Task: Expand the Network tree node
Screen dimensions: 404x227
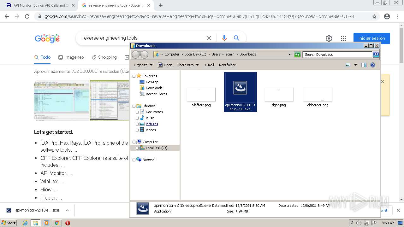Action: click(134, 160)
